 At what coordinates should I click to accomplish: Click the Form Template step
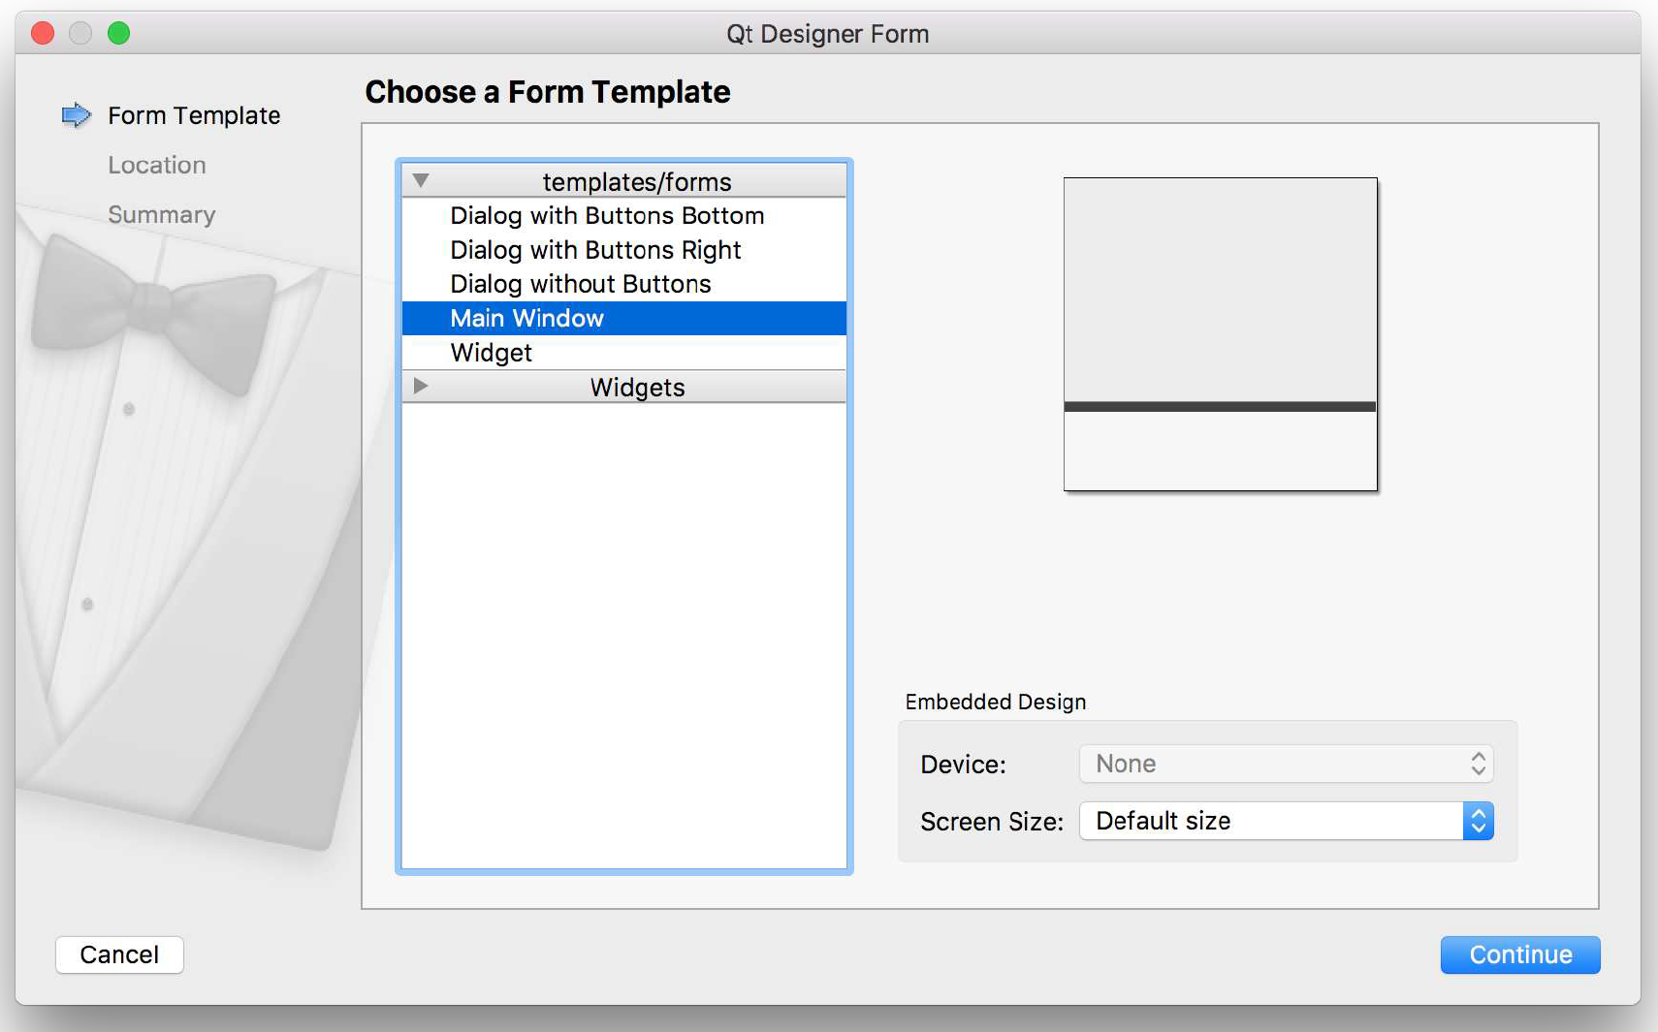coord(194,115)
